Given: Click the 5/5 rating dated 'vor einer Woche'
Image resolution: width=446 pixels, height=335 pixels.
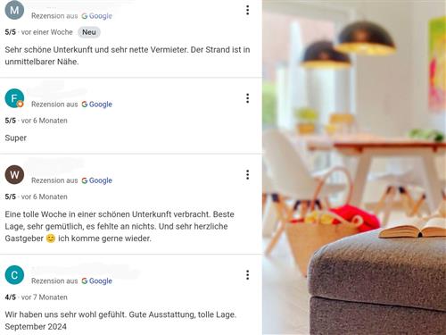Looking at the screenshot, I should pyautogui.click(x=11, y=32).
